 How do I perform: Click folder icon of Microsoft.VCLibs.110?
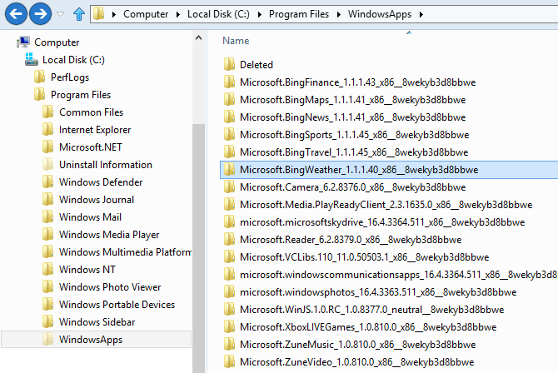tap(229, 256)
